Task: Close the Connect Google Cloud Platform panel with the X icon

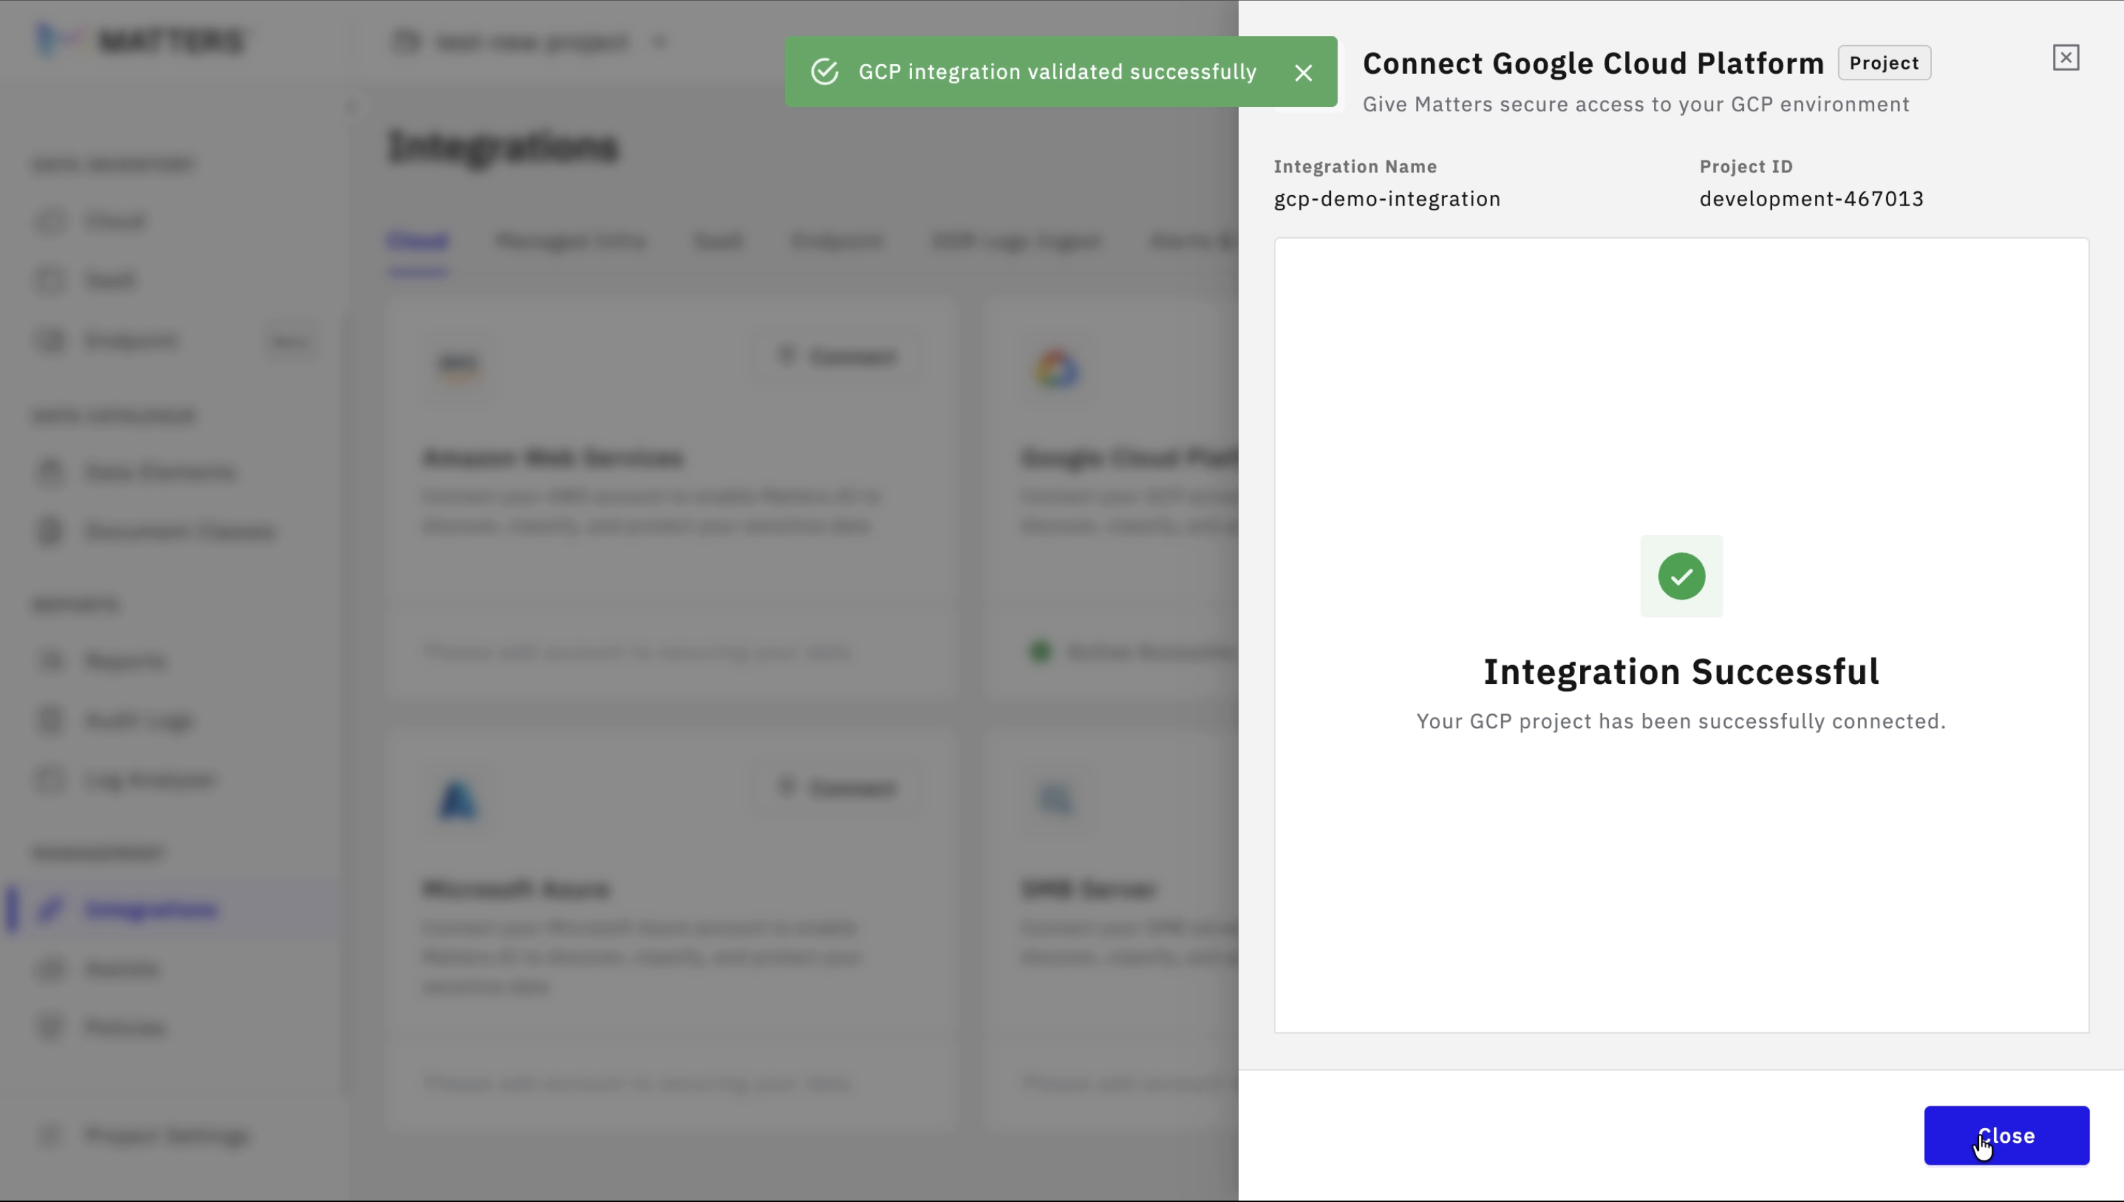Action: pyautogui.click(x=2066, y=58)
